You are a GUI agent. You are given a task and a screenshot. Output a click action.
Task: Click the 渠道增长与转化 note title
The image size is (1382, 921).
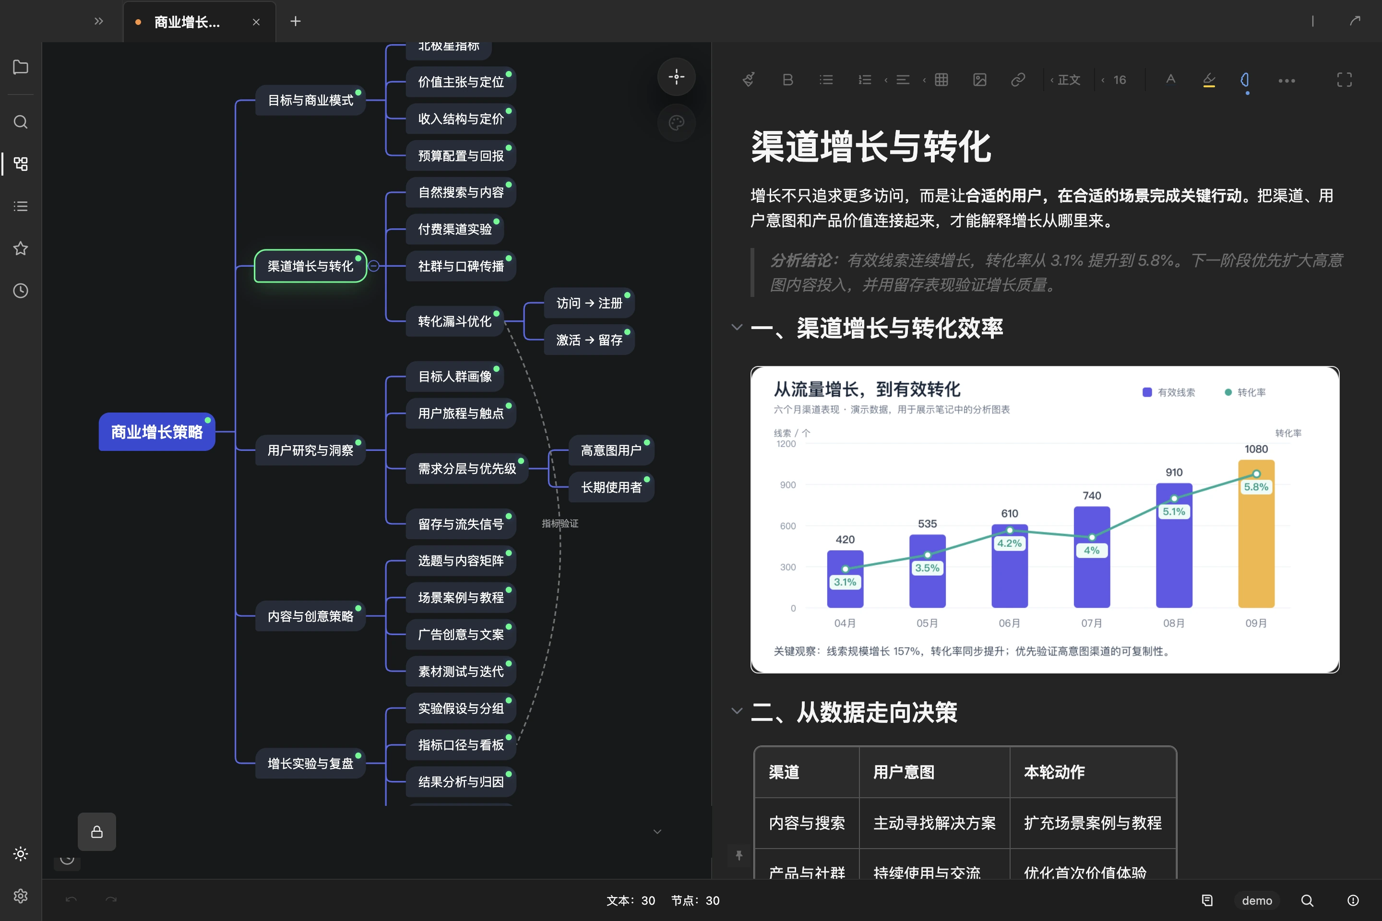[x=871, y=146]
